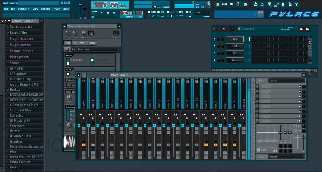The width and height of the screenshot is (322, 172).
Task: Click the question mark help icon
Action: click(297, 4)
